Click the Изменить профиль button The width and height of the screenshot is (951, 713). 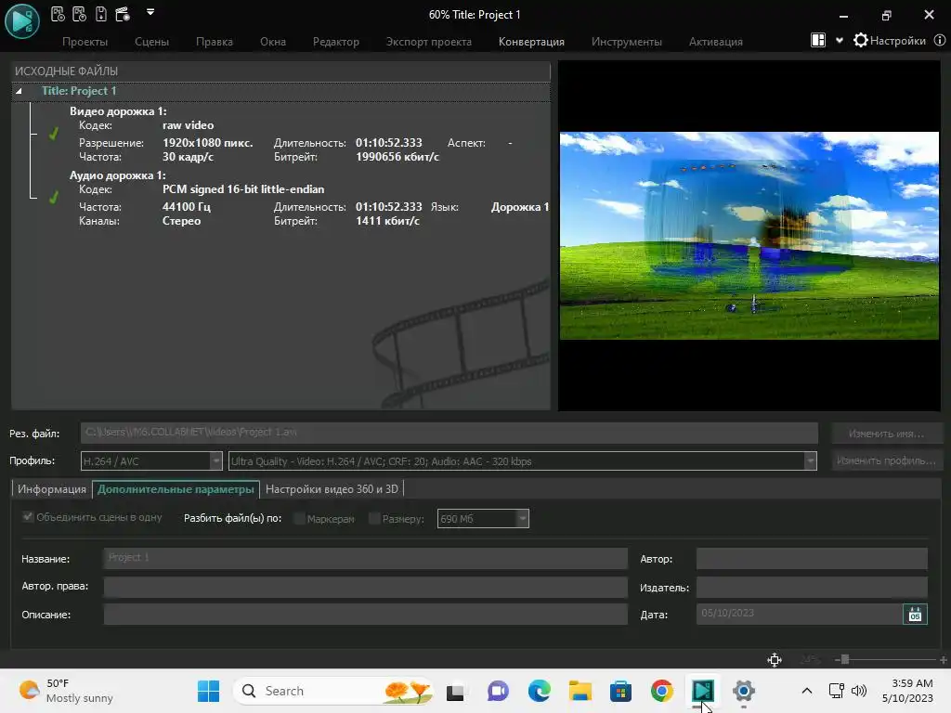click(x=887, y=460)
